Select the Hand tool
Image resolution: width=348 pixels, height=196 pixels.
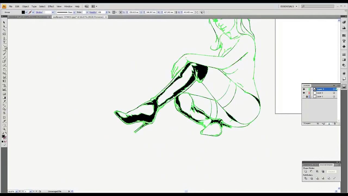(4, 125)
